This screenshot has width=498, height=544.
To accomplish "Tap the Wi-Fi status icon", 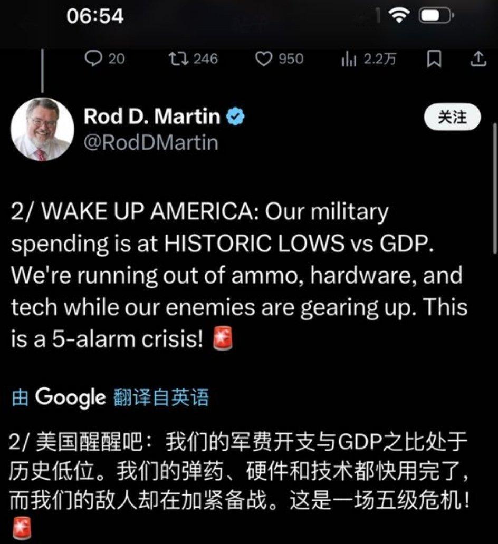I will pos(399,16).
